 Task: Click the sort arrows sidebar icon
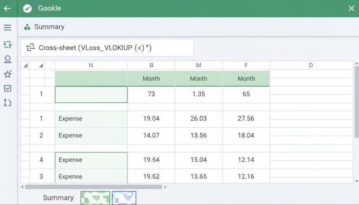pos(8,102)
